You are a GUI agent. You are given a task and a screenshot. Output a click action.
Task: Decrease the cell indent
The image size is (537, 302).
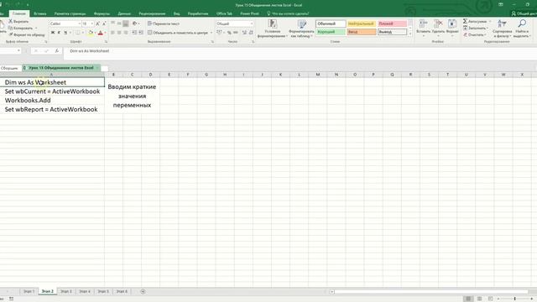tap(134, 33)
